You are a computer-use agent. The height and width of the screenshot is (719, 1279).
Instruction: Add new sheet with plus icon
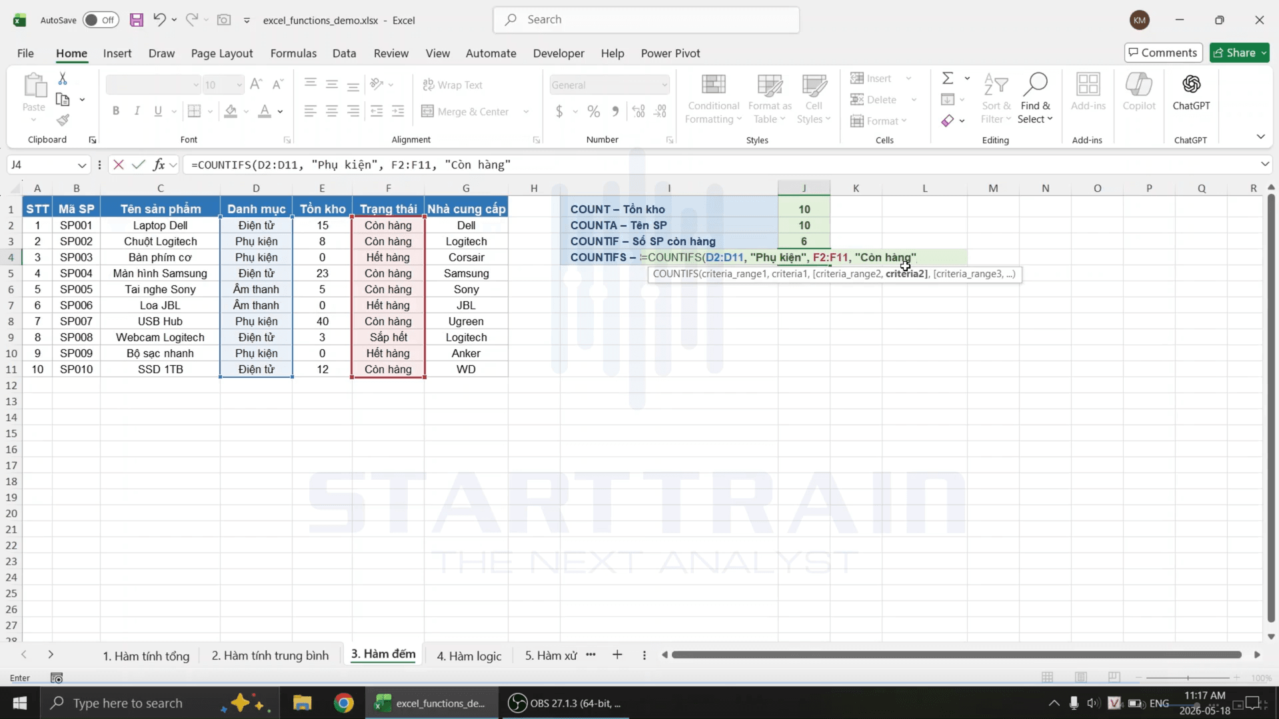pos(617,655)
